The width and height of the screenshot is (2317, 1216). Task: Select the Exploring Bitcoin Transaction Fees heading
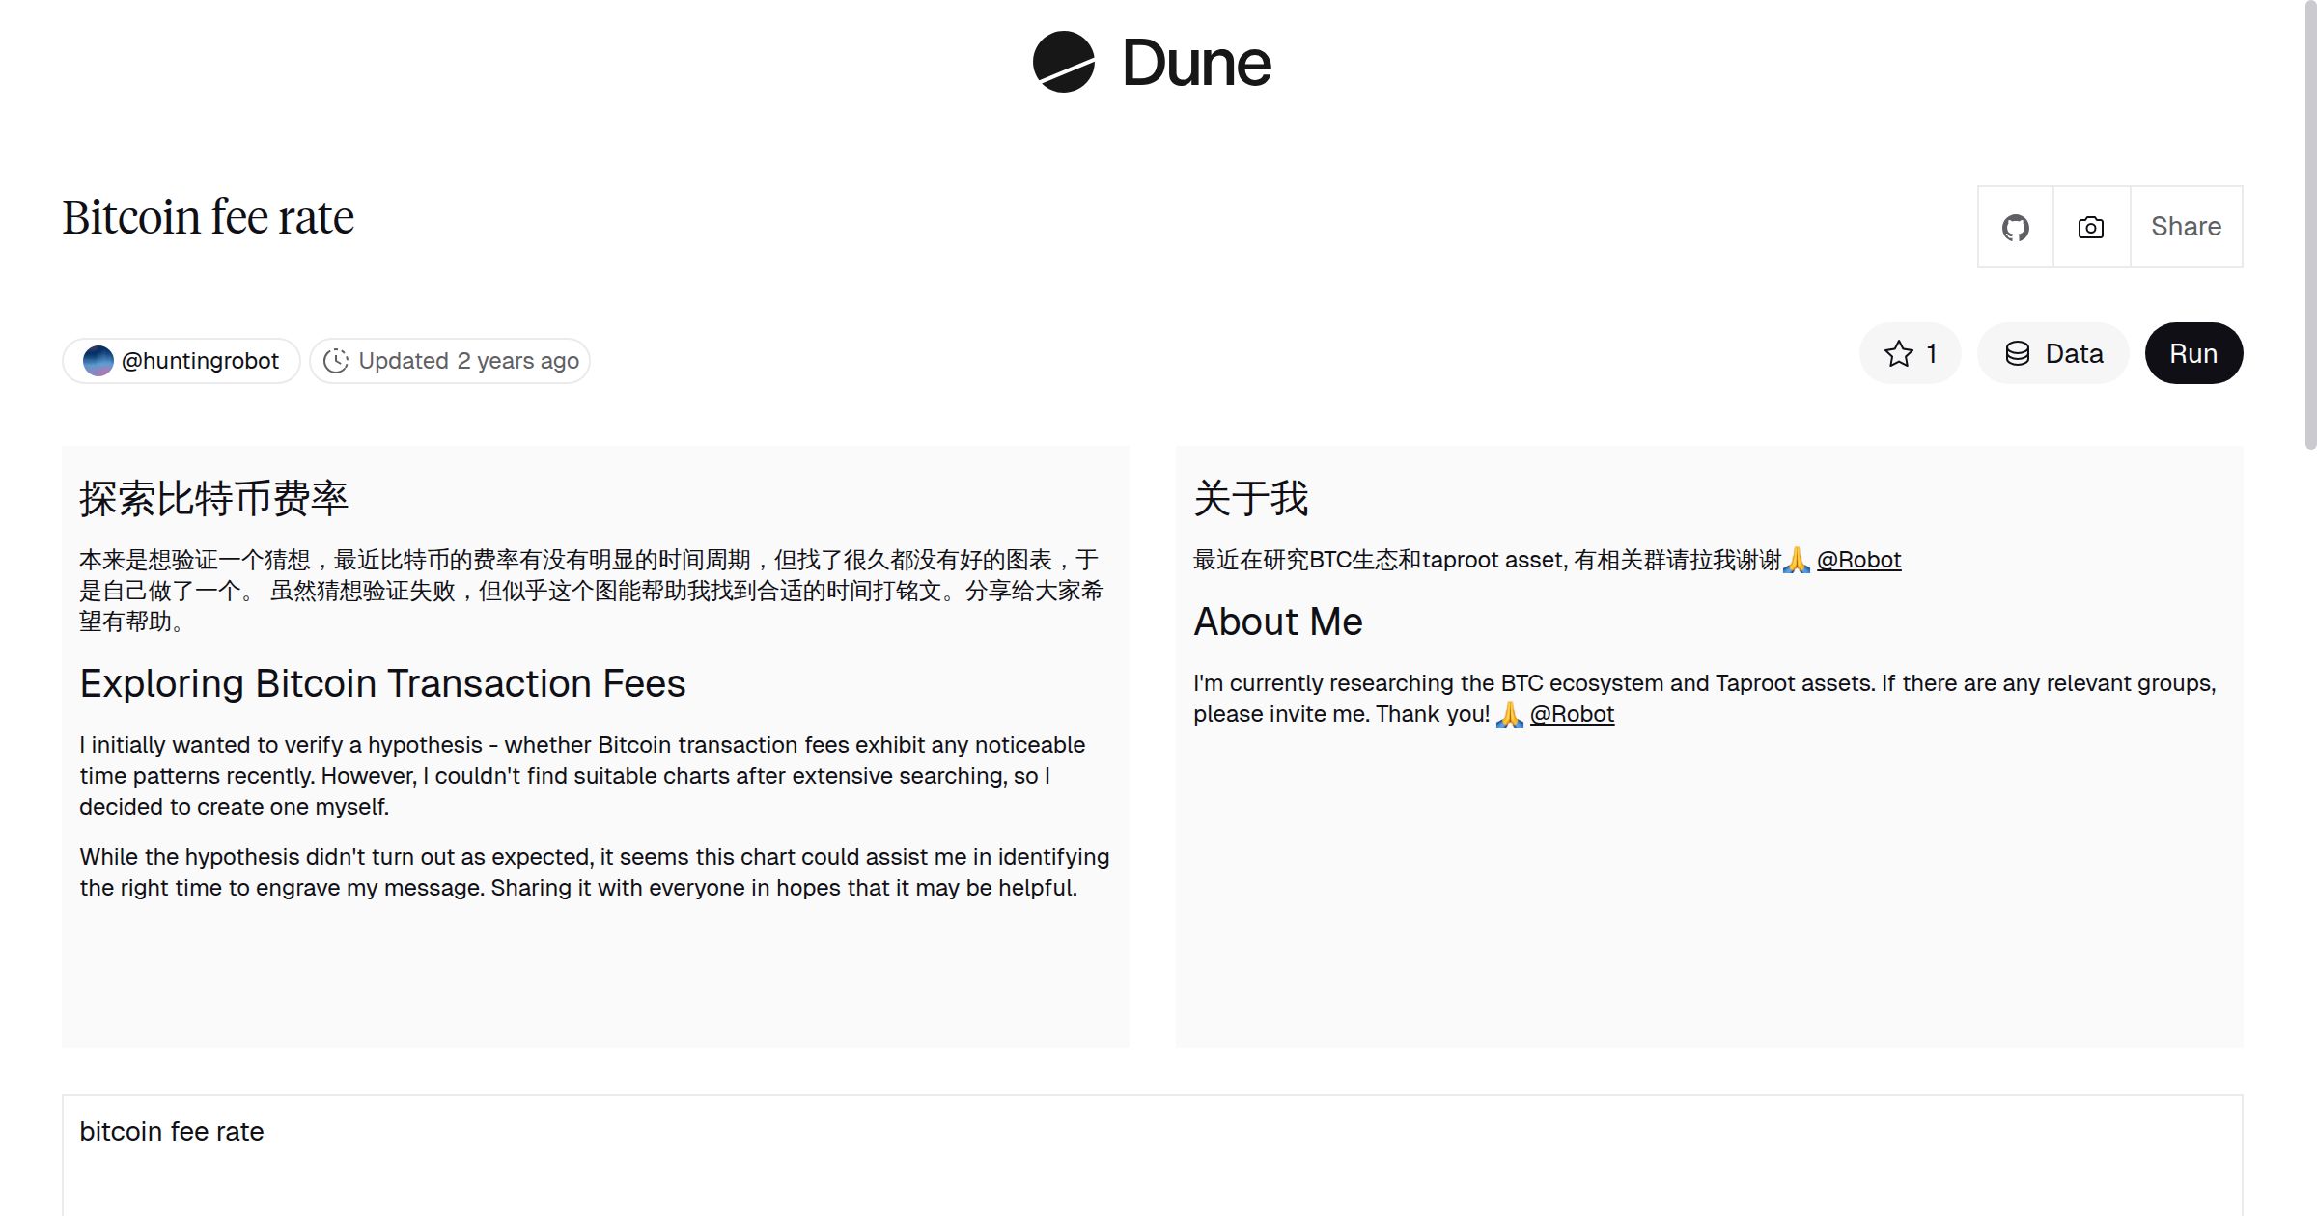382,683
